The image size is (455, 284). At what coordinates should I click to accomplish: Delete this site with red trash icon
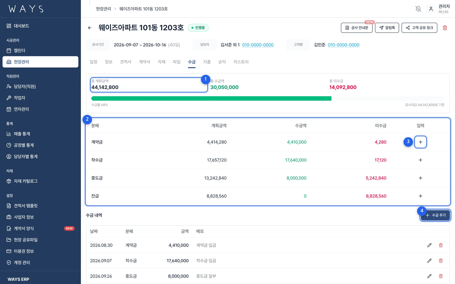tap(445, 28)
